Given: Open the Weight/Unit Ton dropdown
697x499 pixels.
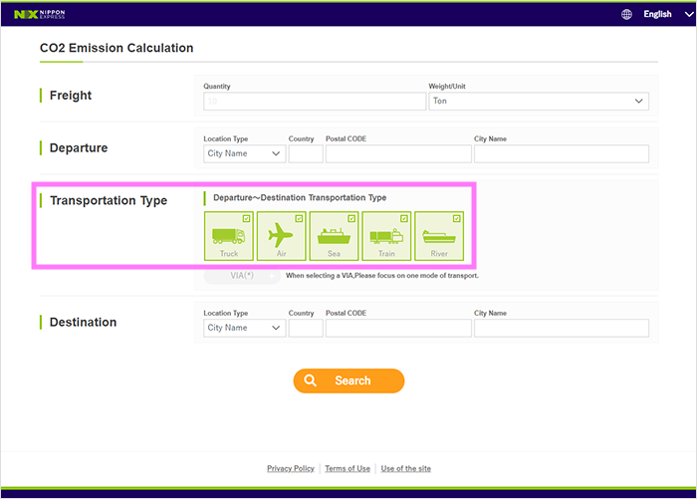Looking at the screenshot, I should pyautogui.click(x=538, y=102).
